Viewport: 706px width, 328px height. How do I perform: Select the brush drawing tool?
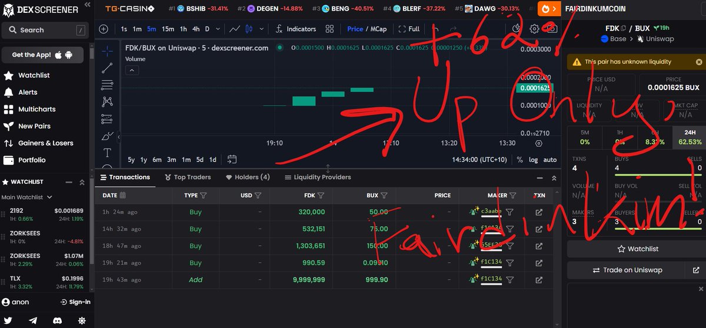tap(107, 136)
